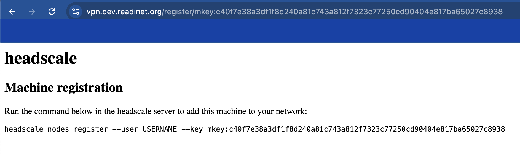Click the 'Run the command below' sentence
The image size is (520, 156).
click(156, 111)
